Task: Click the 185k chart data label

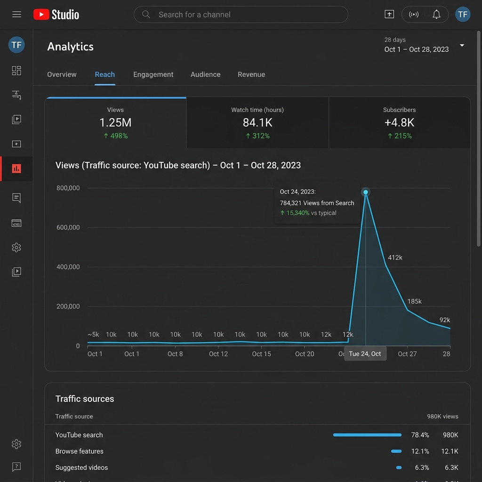Action: click(414, 302)
